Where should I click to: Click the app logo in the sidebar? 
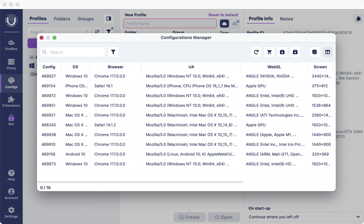(x=11, y=20)
